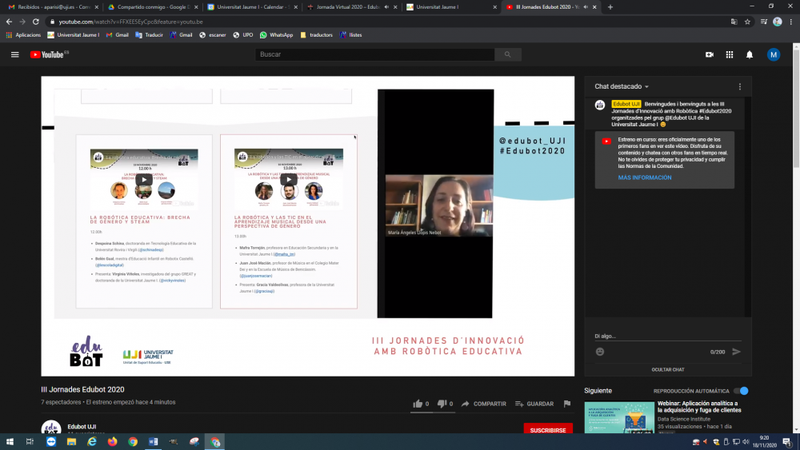The width and height of the screenshot is (800, 450).
Task: Open the create video camera icon
Action: tap(709, 54)
